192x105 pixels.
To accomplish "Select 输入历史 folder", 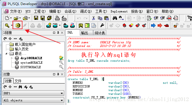I will 22,49.
